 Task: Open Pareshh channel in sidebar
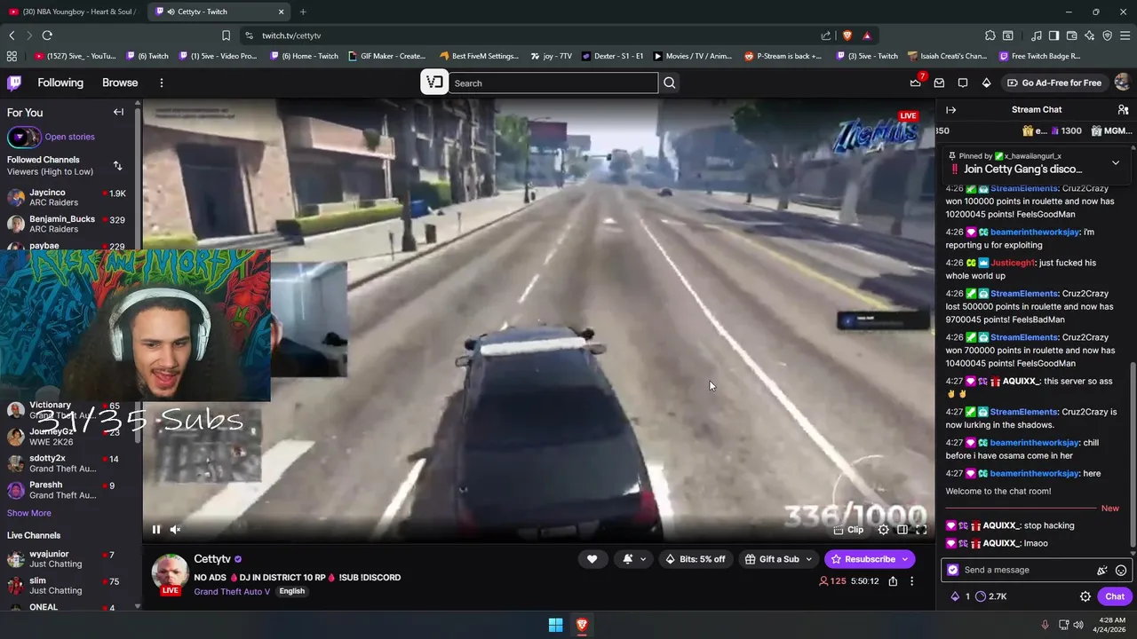click(67, 490)
